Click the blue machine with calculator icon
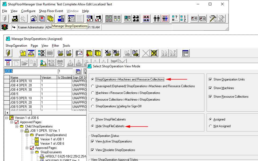Image resolution: width=258 pixels, height=161 pixels. (x=61, y=19)
